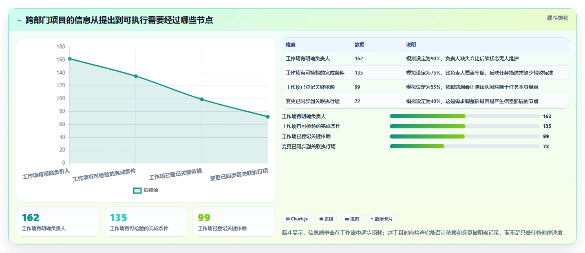
Task: Select table row 工作项有明确负责人
Action: pyautogui.click(x=425, y=59)
